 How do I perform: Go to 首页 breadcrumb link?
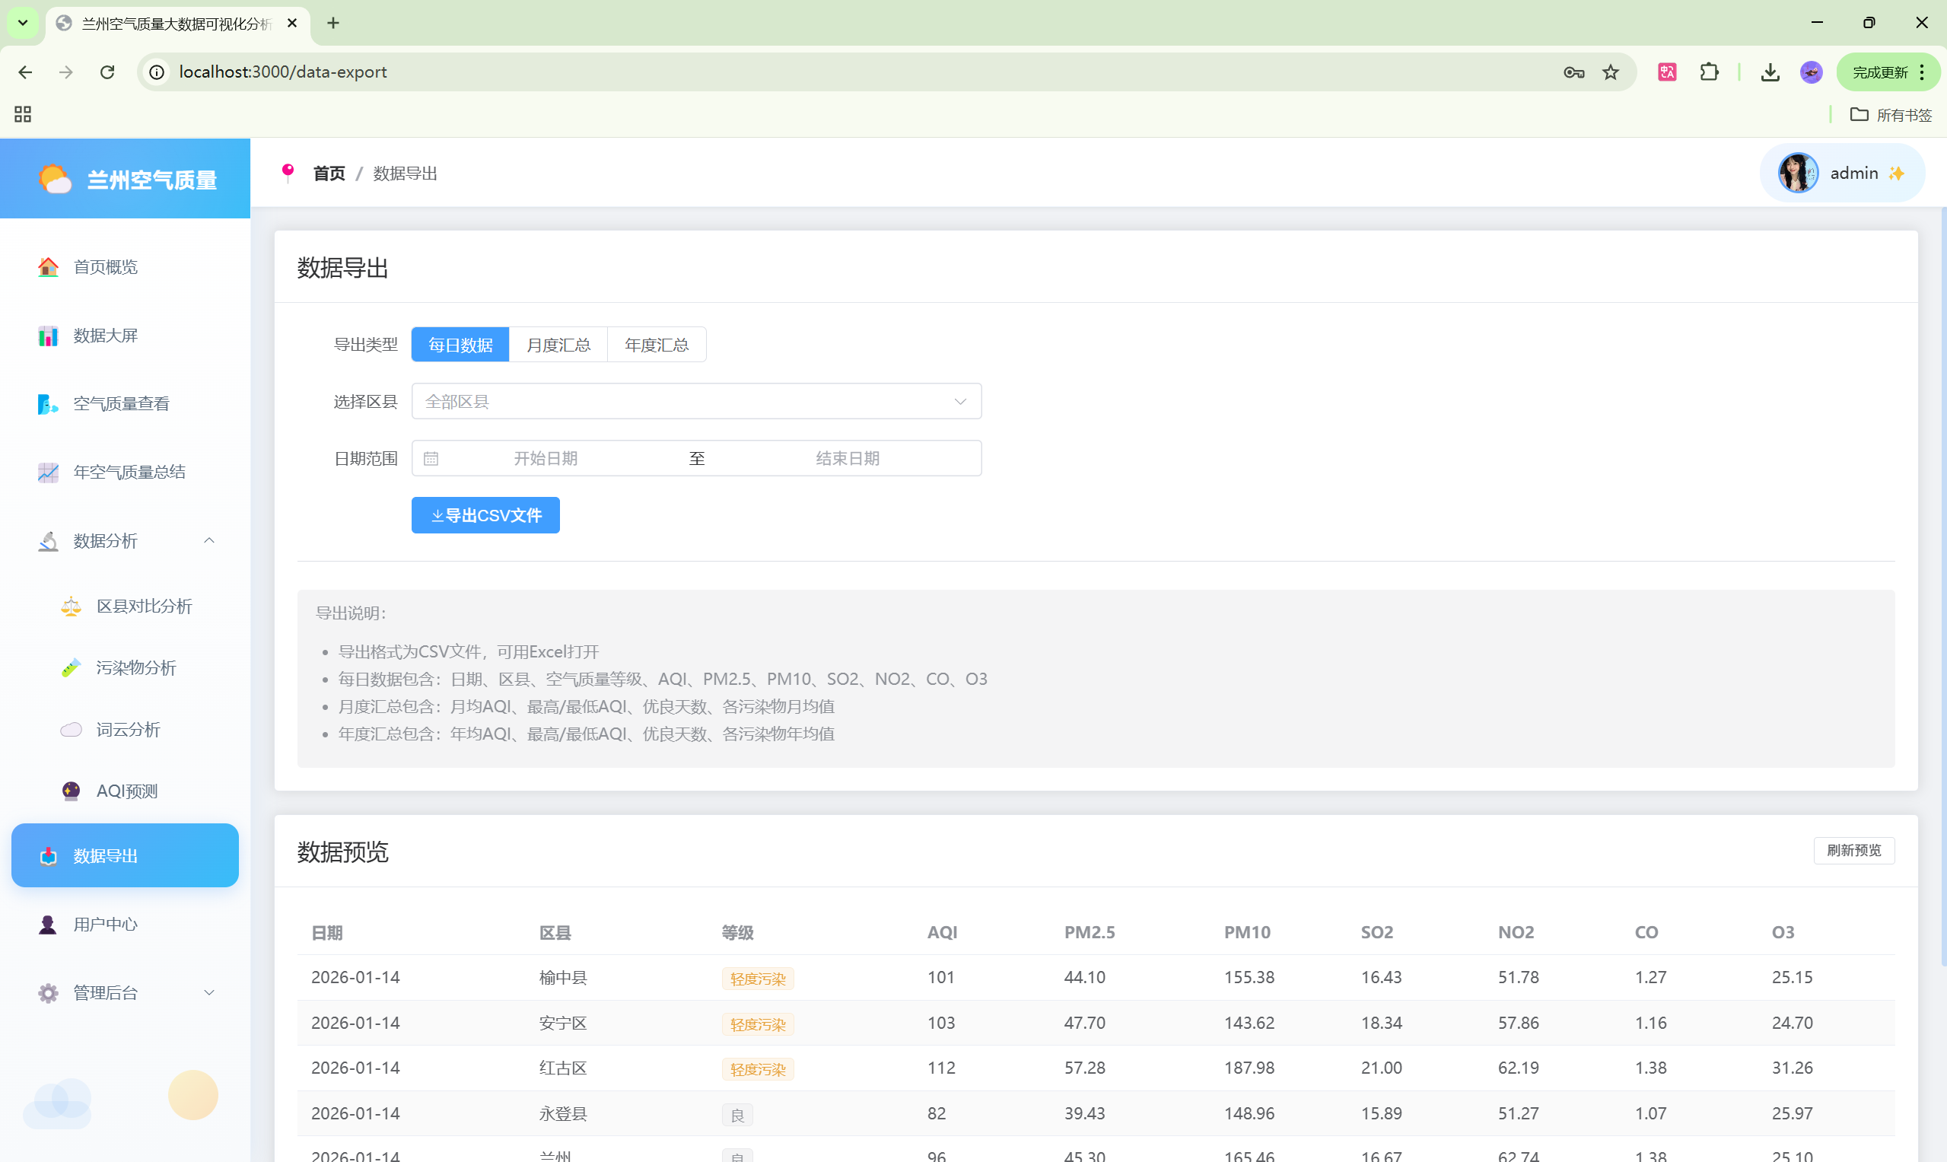(x=329, y=173)
